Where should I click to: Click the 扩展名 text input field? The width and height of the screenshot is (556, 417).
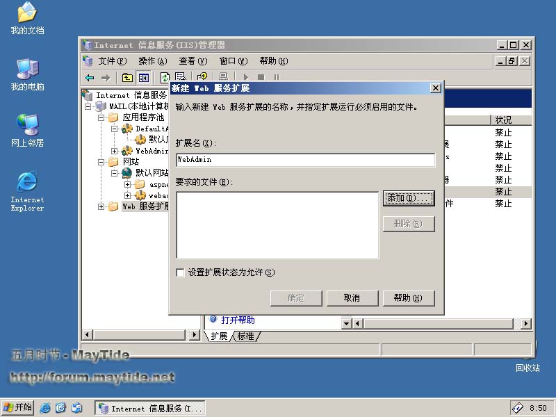(x=305, y=160)
